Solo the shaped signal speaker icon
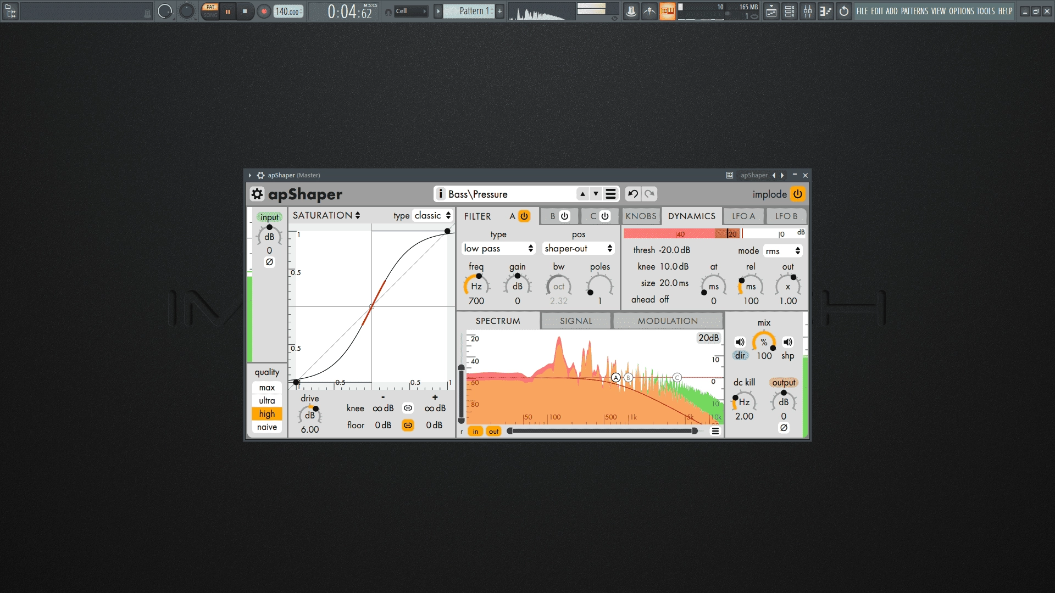Viewport: 1055px width, 593px height. click(x=787, y=342)
